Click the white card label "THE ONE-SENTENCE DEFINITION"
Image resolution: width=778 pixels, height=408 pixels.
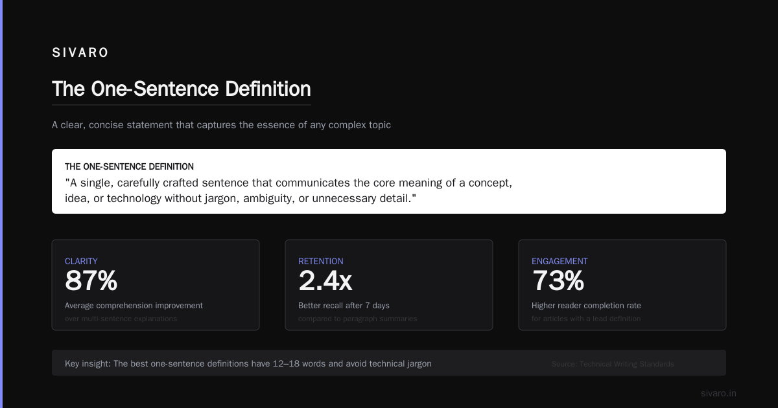pyautogui.click(x=129, y=167)
